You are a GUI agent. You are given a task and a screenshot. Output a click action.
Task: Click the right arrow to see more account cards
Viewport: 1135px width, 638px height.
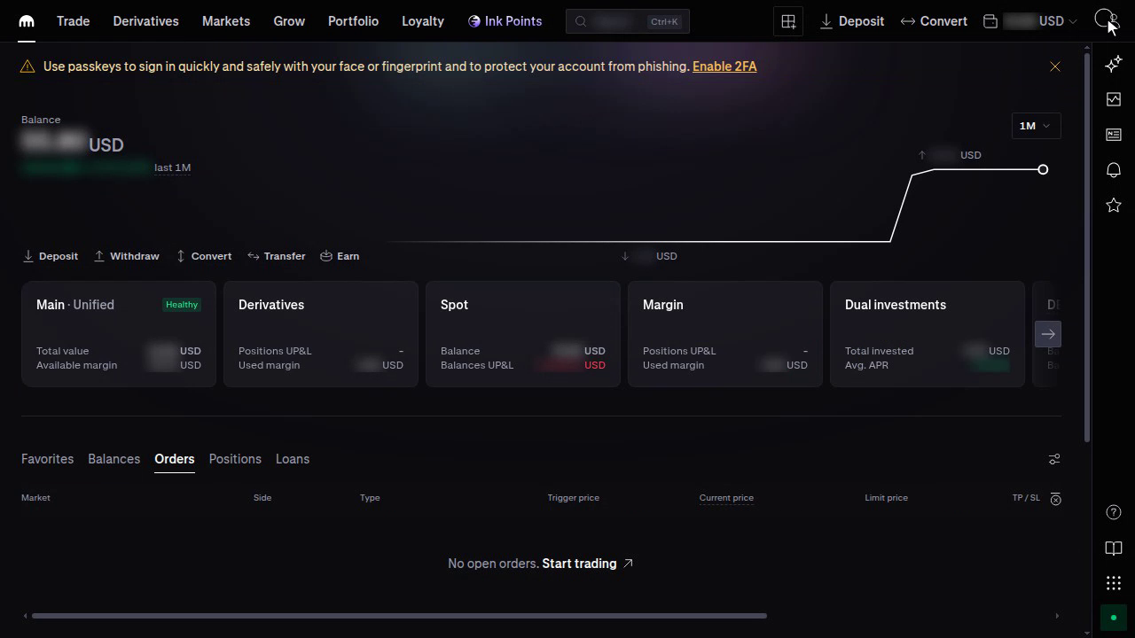(x=1048, y=334)
